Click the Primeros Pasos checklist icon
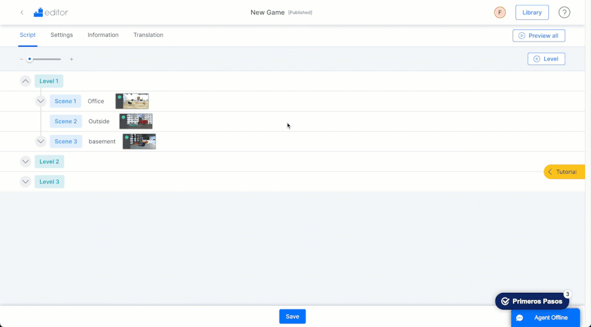Screen dimensions: 591x327 click(505, 302)
